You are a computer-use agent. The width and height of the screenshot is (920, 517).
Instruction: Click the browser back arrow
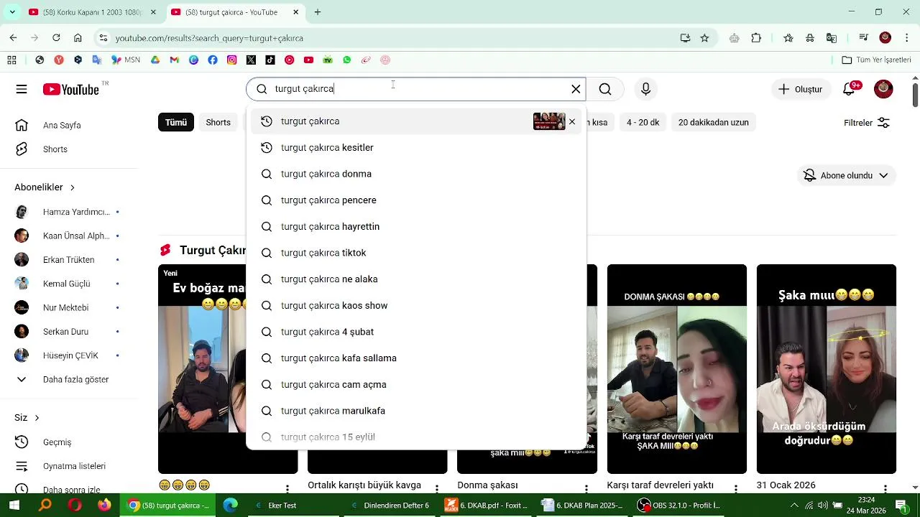(x=13, y=38)
